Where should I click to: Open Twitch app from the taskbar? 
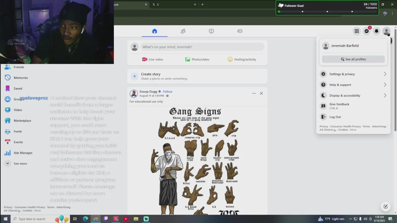106,219
